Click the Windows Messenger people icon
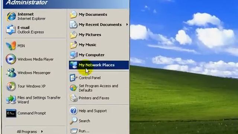This screenshot has height=134, width=238. (x=11, y=73)
